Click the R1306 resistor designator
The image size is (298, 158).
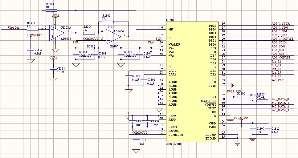click(241, 94)
